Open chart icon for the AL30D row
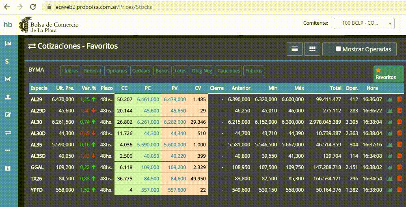406x207 pixels. pos(389,133)
